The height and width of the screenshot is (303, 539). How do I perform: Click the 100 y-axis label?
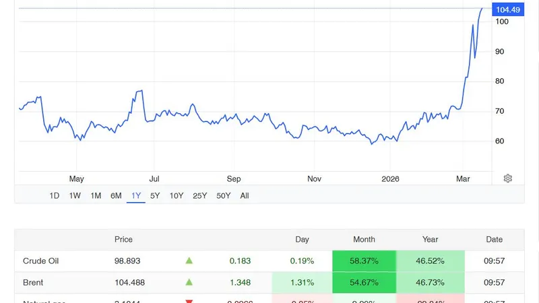[x=502, y=22]
